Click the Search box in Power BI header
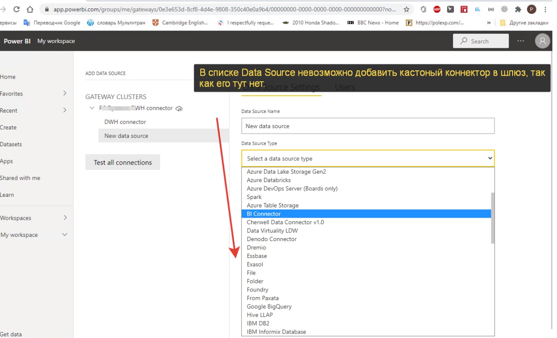The image size is (557, 338). (481, 41)
